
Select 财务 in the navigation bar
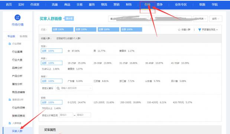pos(129,4)
